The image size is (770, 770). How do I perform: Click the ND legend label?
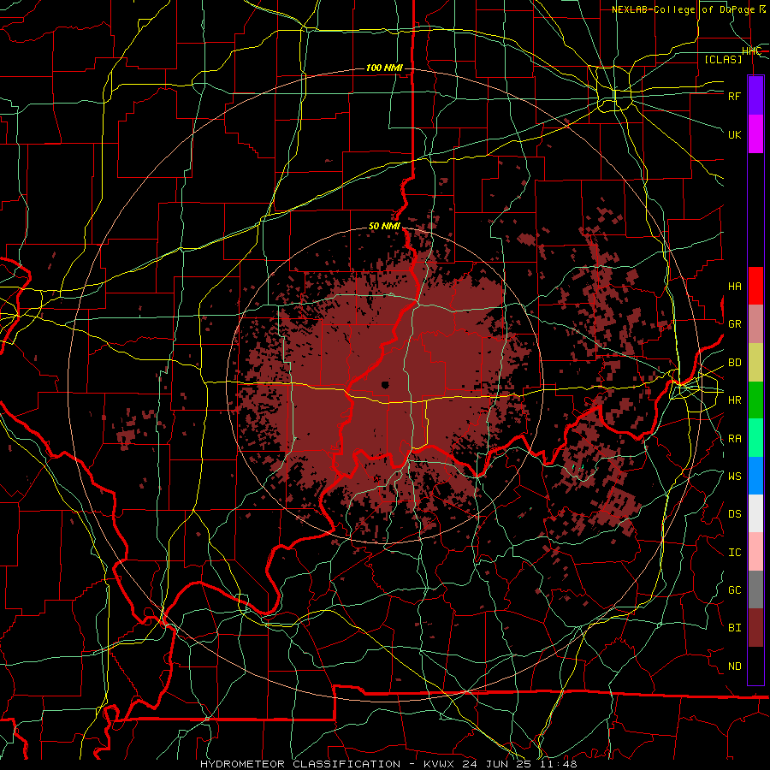click(734, 666)
